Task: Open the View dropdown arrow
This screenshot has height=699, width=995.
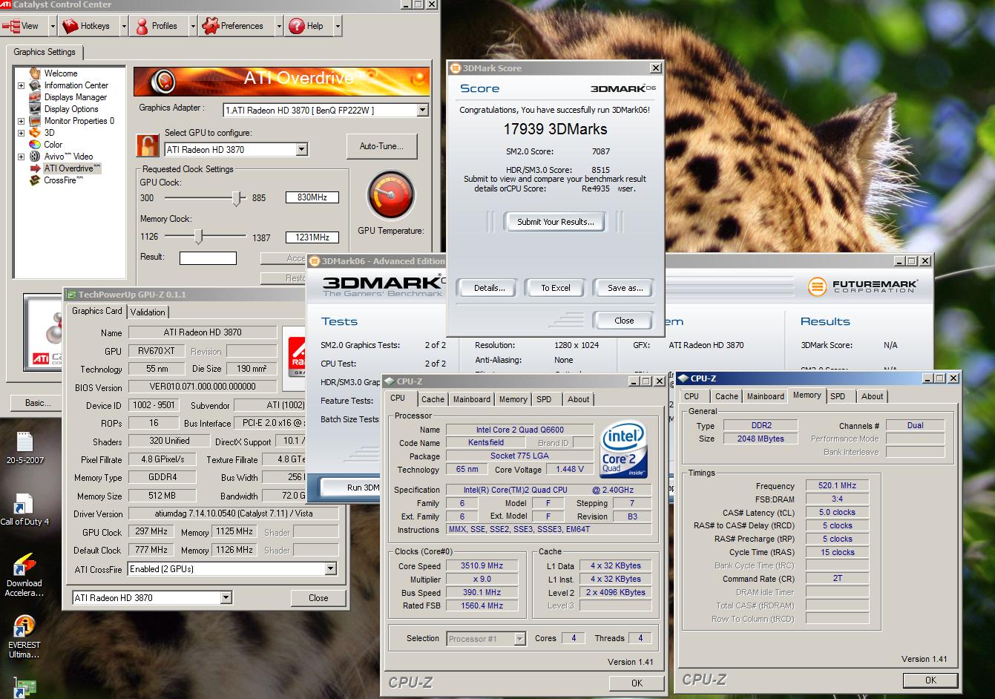Action: (x=53, y=26)
